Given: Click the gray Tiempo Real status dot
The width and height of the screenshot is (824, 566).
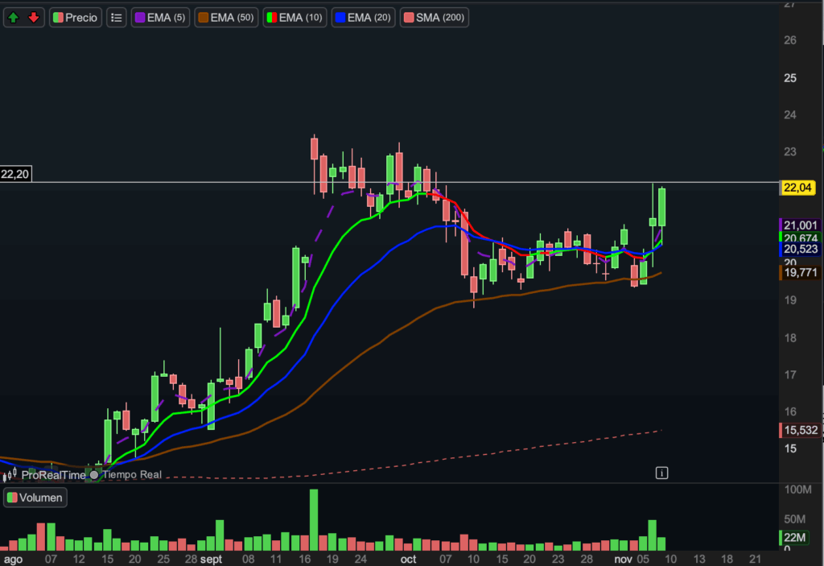Looking at the screenshot, I should pyautogui.click(x=94, y=475).
